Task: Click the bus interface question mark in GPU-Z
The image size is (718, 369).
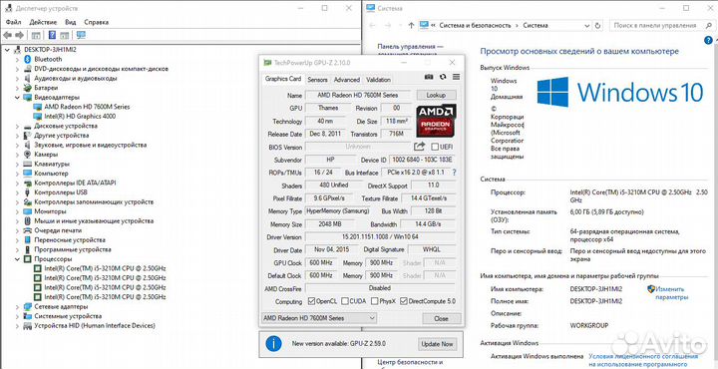Action: [x=454, y=173]
